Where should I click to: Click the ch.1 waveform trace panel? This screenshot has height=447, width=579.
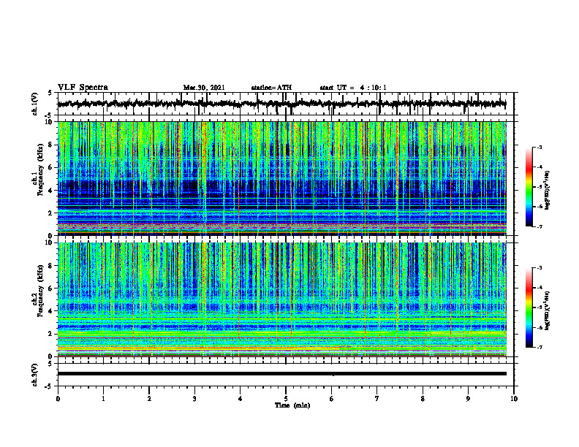pyautogui.click(x=286, y=104)
